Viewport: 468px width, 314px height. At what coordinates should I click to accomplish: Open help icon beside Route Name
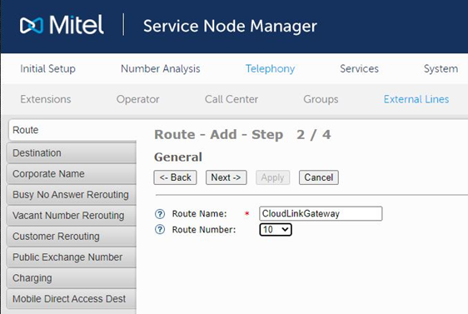(160, 214)
